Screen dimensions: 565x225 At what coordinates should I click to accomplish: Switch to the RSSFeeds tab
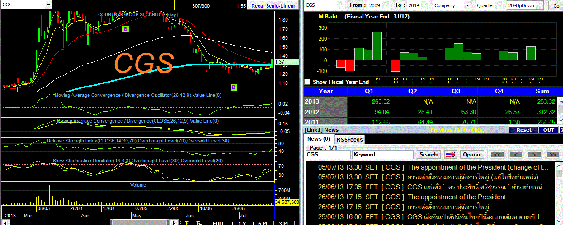click(x=350, y=139)
